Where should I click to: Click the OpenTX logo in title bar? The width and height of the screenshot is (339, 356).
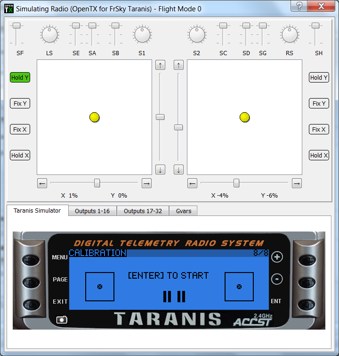point(9,8)
